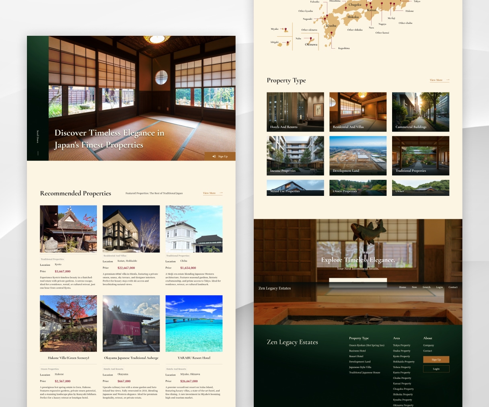
Task: Click the orange Sign Up button in footer
Action: (436, 360)
